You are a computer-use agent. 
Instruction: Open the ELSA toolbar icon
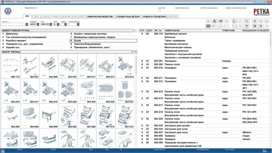pos(235,21)
